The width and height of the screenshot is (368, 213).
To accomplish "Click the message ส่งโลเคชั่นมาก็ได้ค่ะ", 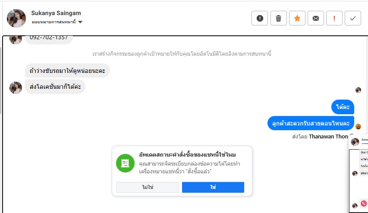I will (x=55, y=87).
